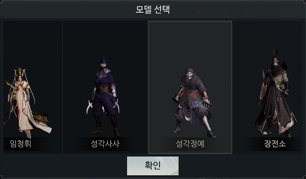306x179 pixels.
Task: Choose the 성각사사 ninja model
Action: pos(105,87)
